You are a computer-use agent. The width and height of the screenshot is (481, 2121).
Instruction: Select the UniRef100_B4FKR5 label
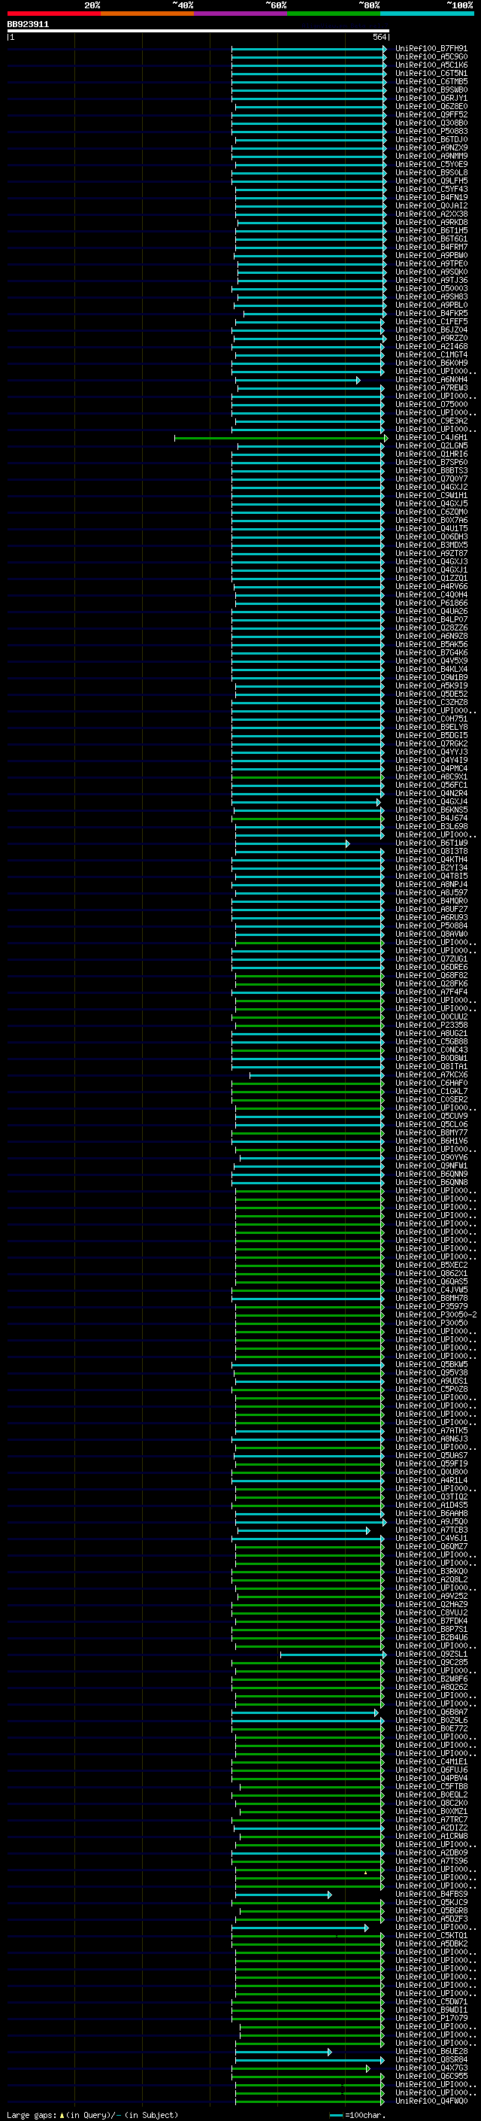click(x=431, y=315)
